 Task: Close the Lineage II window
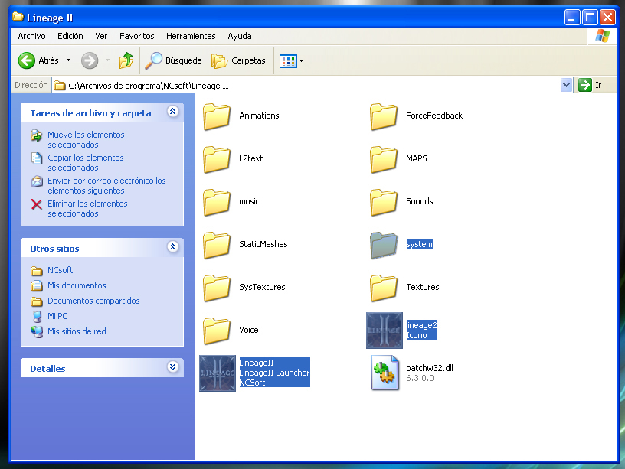click(x=607, y=17)
